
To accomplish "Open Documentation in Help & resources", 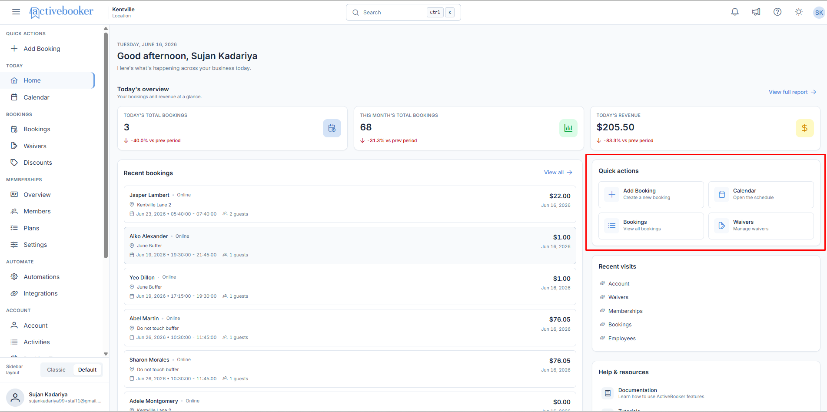I will pos(653,393).
